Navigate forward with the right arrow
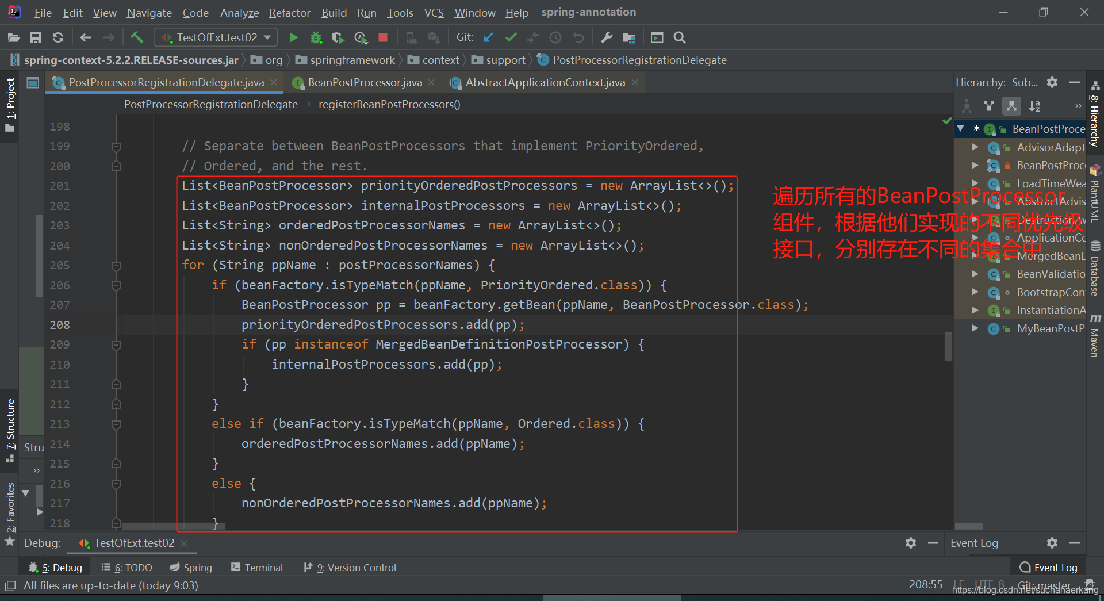Viewport: 1104px width, 601px height. (x=109, y=37)
